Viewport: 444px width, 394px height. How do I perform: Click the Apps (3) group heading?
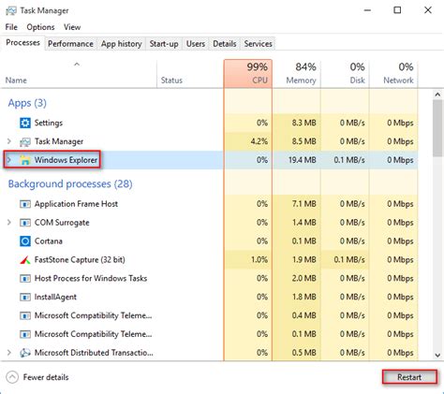click(x=27, y=103)
